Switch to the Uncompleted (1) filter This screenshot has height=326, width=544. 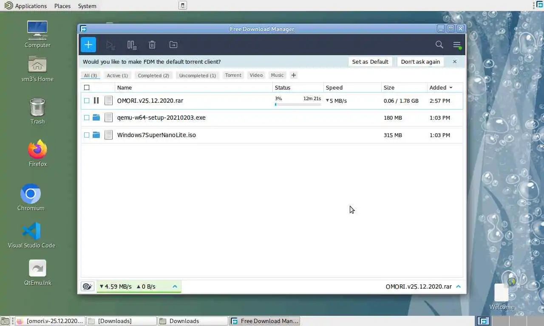pyautogui.click(x=197, y=76)
